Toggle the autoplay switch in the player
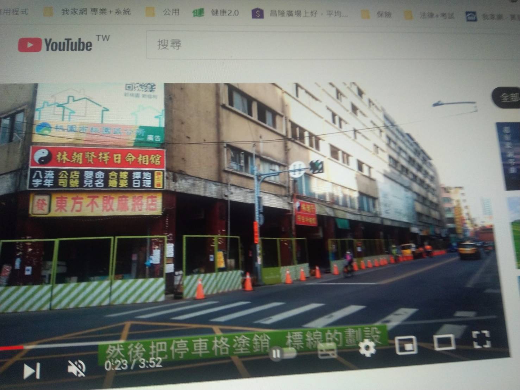Image resolution: width=520 pixels, height=390 pixels. [x=283, y=353]
